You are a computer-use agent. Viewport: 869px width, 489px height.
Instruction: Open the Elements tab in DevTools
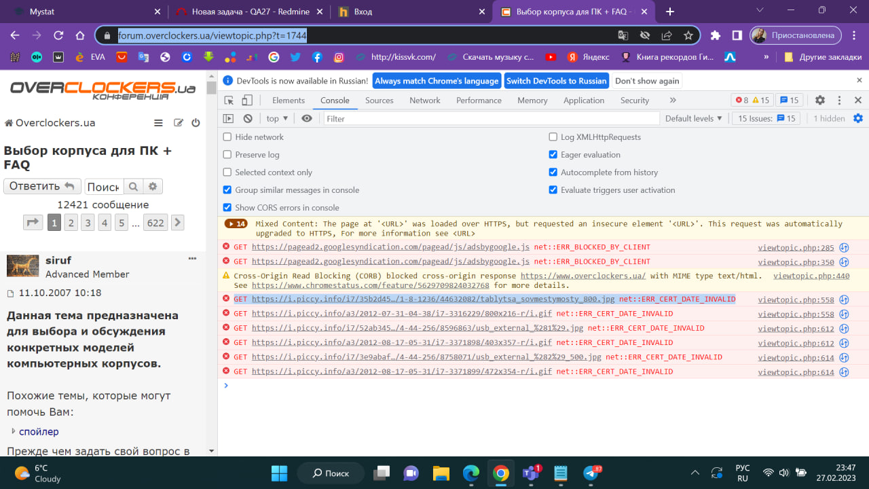click(289, 101)
